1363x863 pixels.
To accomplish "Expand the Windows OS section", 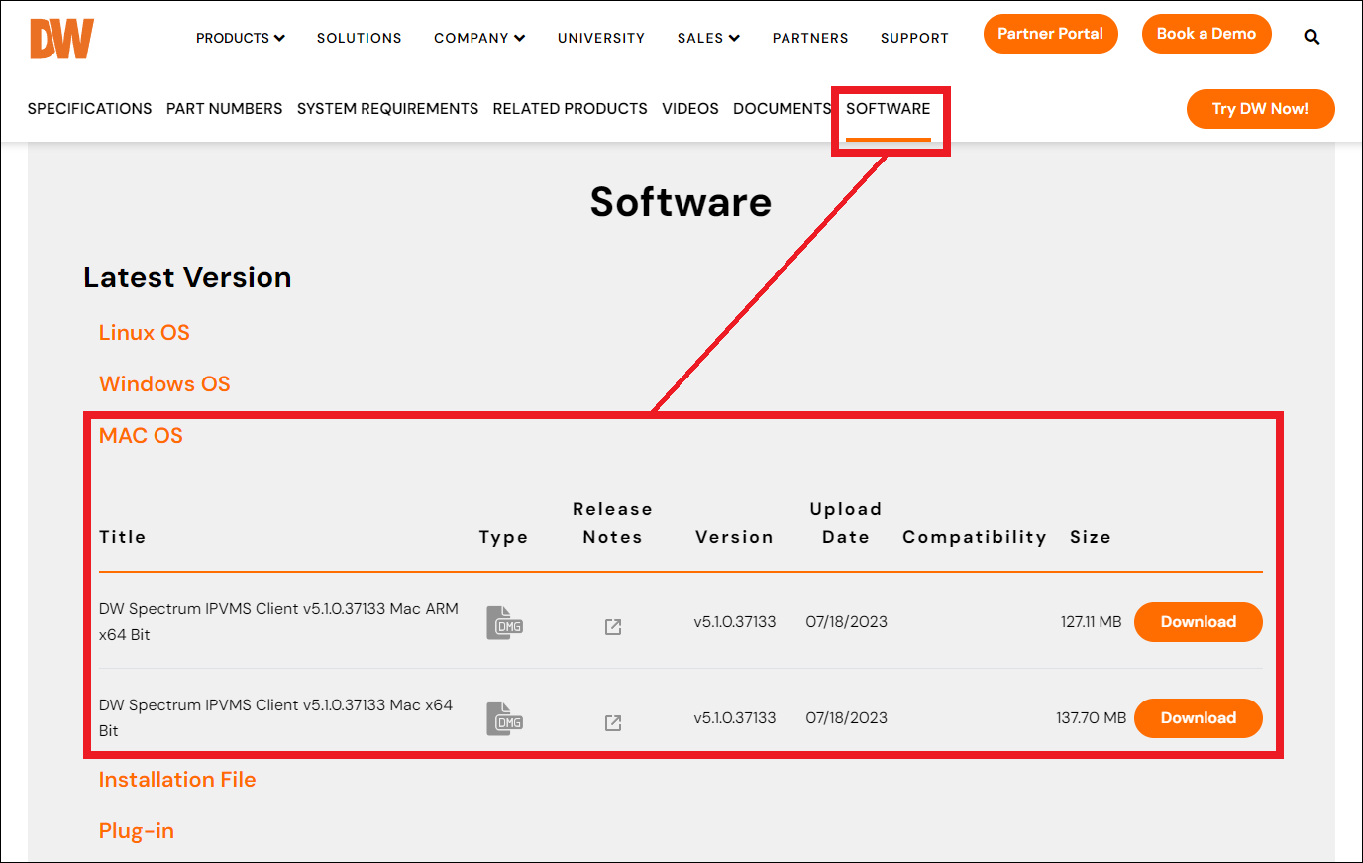I will click(x=164, y=384).
